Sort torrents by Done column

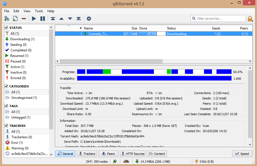click(152, 28)
